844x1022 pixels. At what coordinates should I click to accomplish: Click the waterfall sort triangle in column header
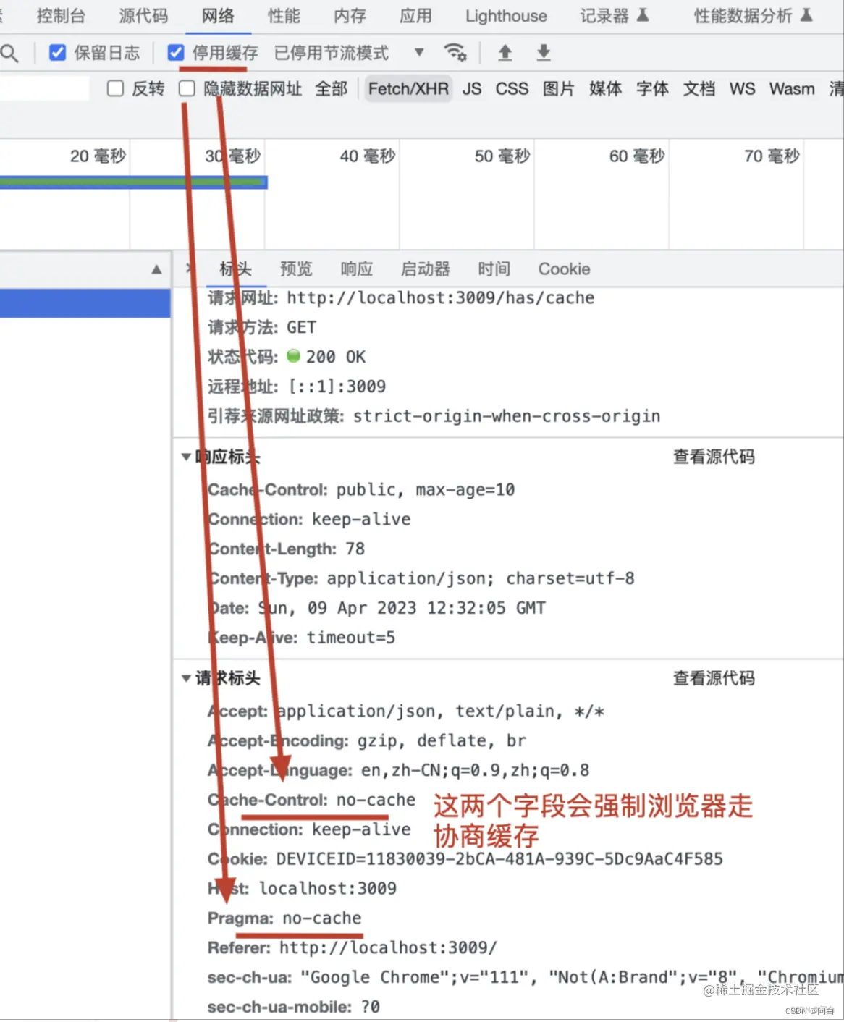coord(156,269)
